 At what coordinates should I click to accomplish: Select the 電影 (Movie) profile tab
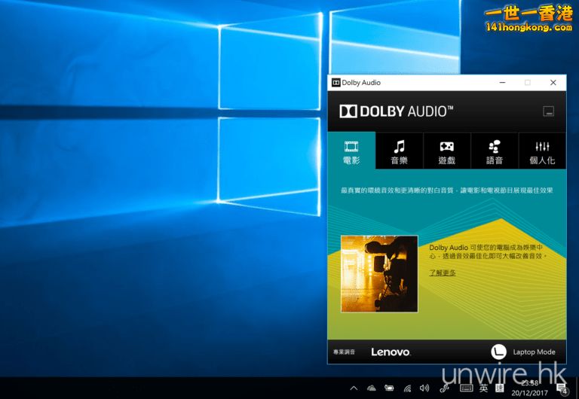(x=351, y=151)
